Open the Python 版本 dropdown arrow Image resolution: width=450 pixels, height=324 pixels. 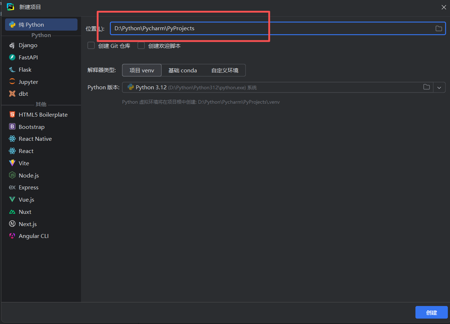point(439,87)
